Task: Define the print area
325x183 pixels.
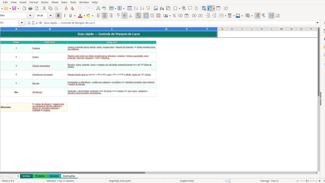Action: click(204, 8)
